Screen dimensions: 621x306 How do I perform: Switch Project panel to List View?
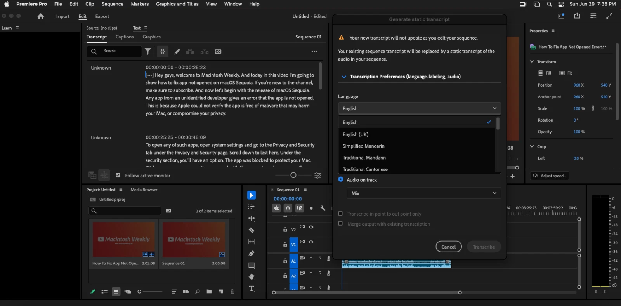[x=104, y=292]
